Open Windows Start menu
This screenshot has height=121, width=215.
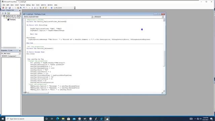click(x=3, y=119)
